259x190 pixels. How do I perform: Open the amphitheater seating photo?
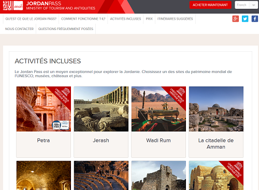pyautogui.click(x=101, y=176)
